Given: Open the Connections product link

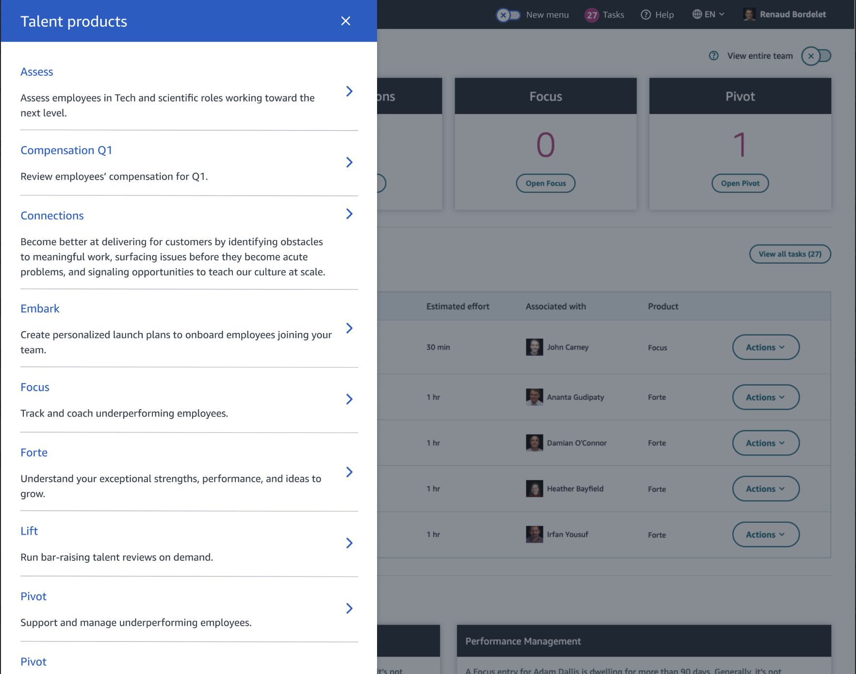Looking at the screenshot, I should pos(52,216).
